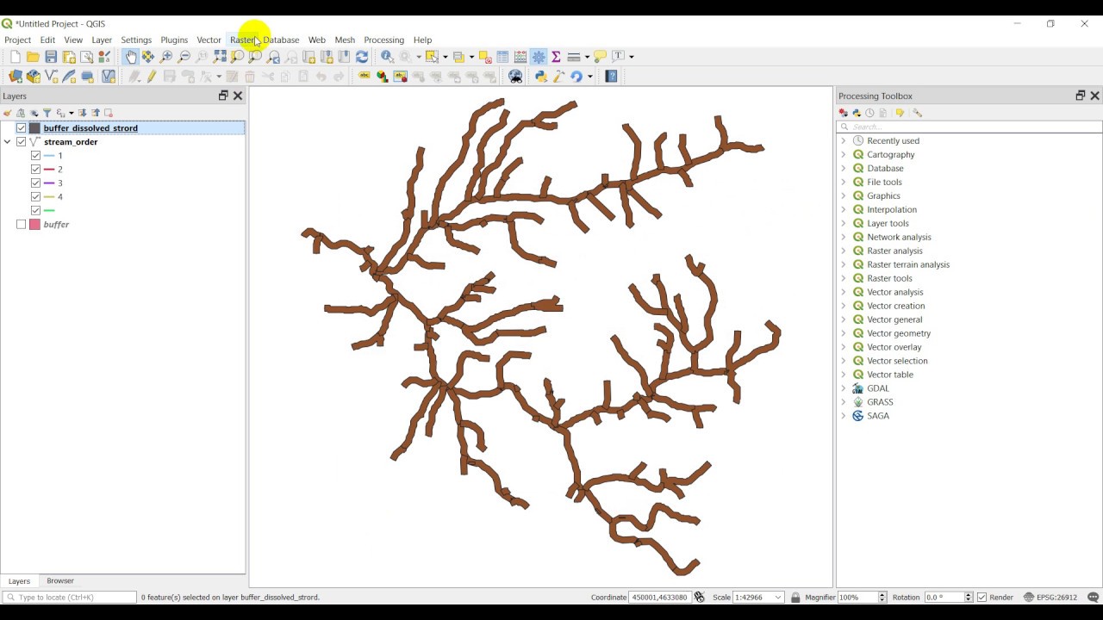
Task: Click the Messages speech bubble in status bar
Action: [x=1094, y=597]
